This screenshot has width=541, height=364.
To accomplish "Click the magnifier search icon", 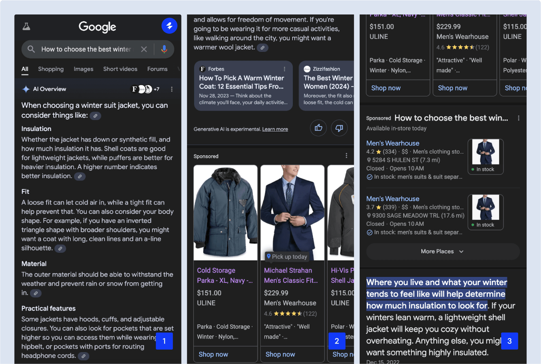I will [x=31, y=49].
